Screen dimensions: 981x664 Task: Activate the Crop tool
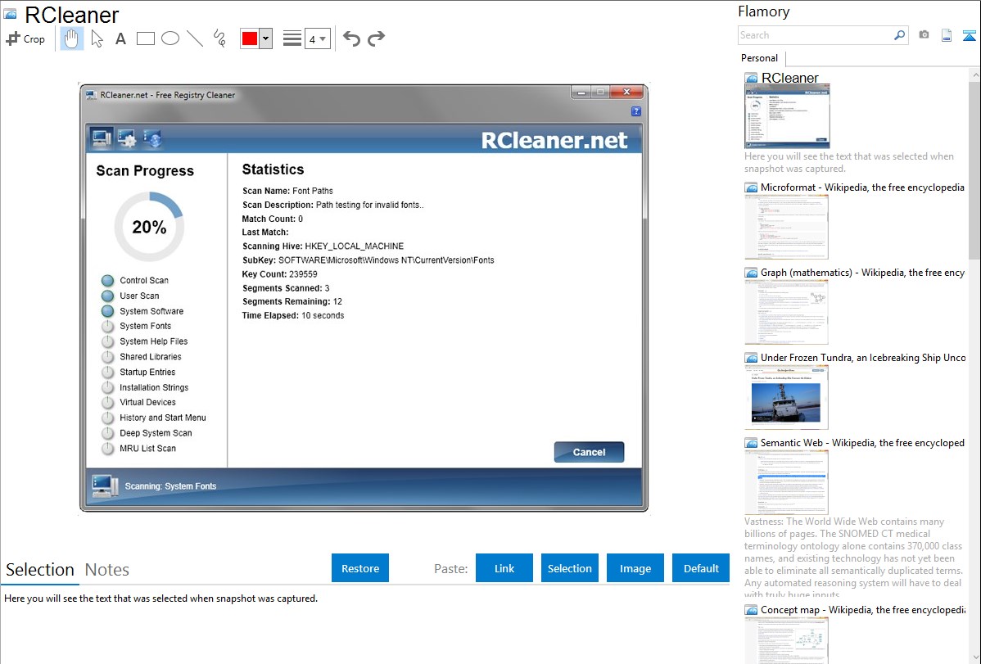tap(25, 38)
